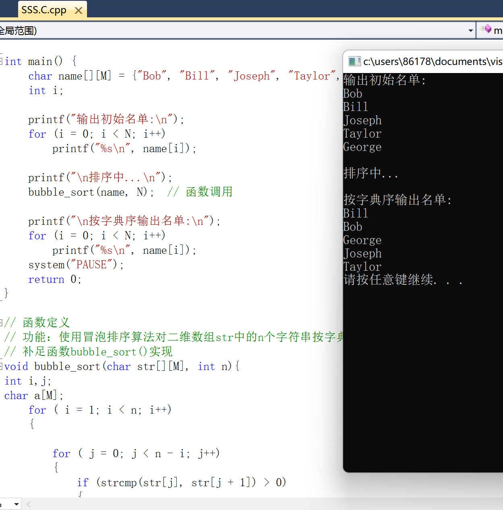This screenshot has width=503, height=510.
Task: Select the SSS.C.cpp file tab
Action: [44, 10]
